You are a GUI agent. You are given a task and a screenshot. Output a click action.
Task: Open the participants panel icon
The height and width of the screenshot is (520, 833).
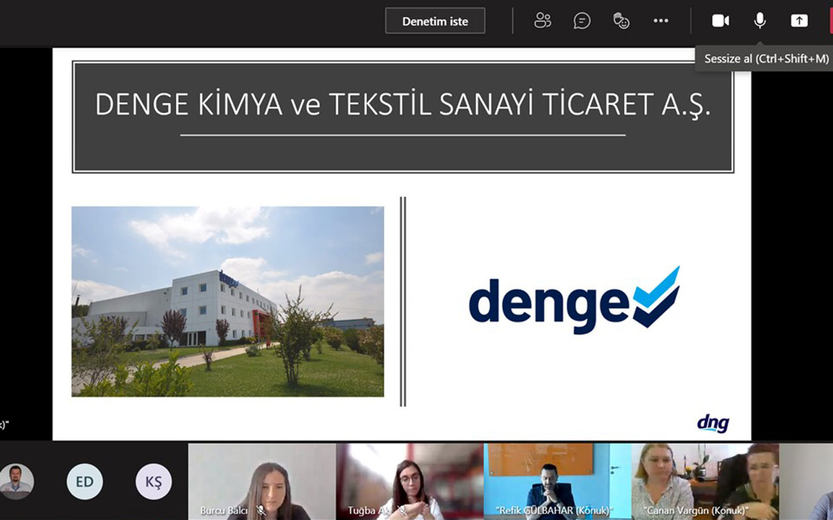(x=543, y=21)
